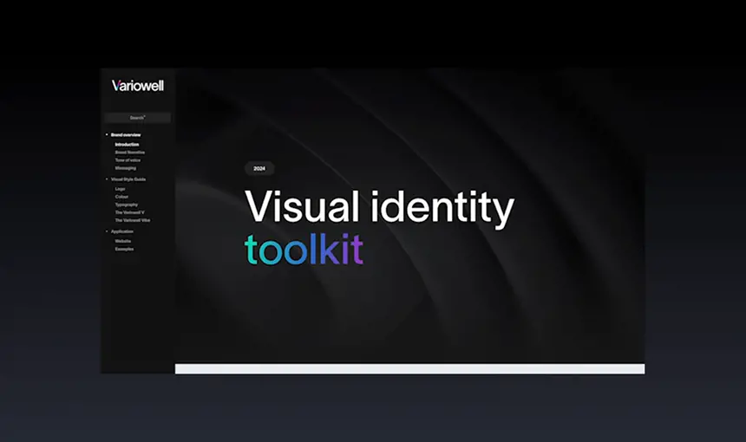746x442 pixels.
Task: Go to Brand Narrative page
Action: (130, 153)
